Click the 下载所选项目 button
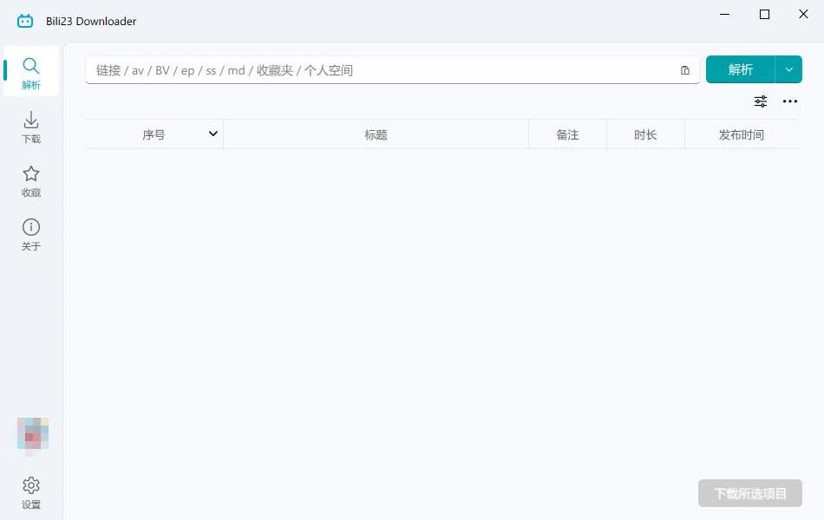Viewport: 824px width, 520px height. pyautogui.click(x=750, y=493)
